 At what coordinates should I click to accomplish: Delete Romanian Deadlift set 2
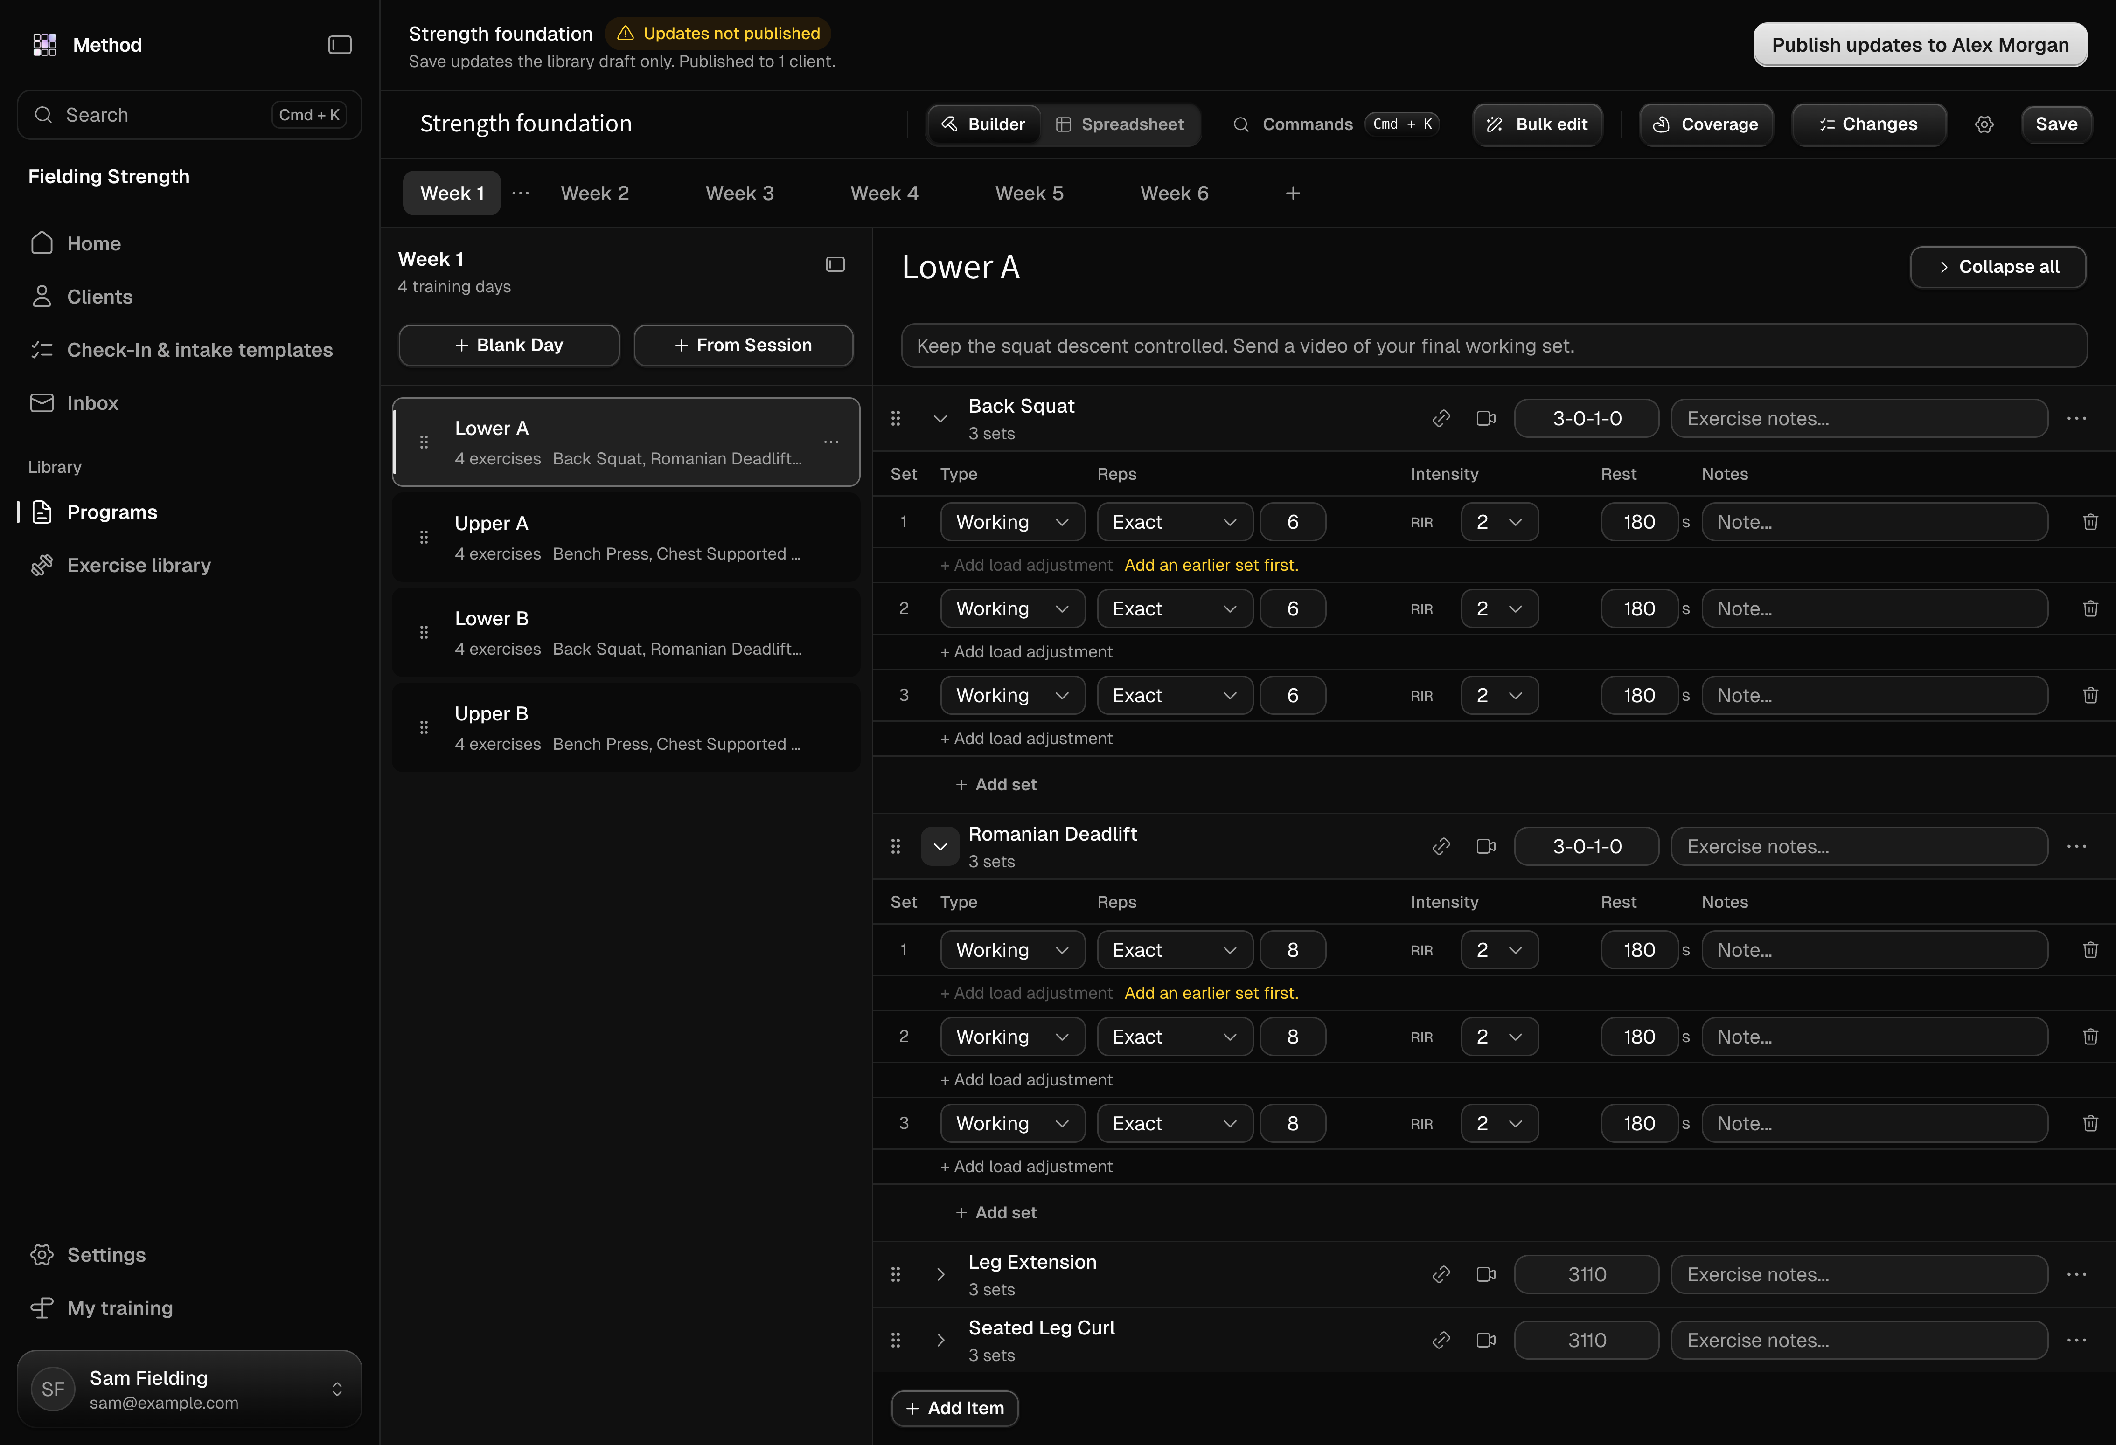[2089, 1037]
